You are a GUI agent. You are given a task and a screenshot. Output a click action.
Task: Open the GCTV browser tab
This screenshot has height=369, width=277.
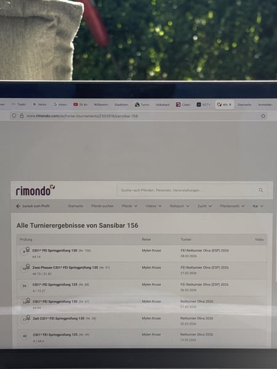tap(204, 105)
